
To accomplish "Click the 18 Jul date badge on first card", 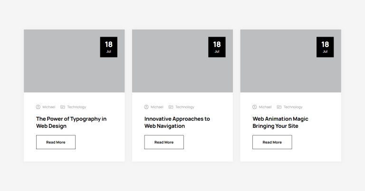I will click(x=109, y=47).
